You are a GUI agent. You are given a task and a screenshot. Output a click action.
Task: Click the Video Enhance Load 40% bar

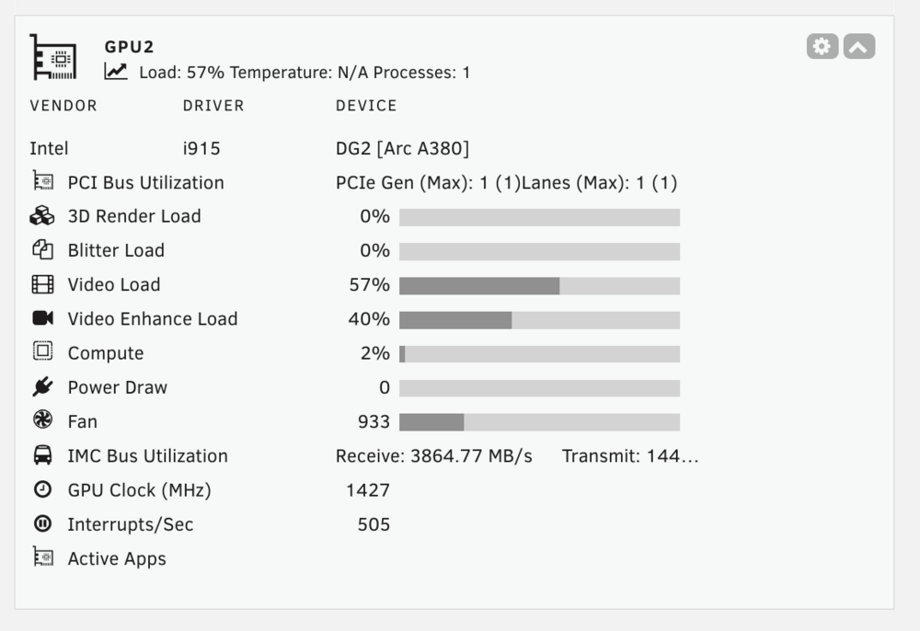[x=539, y=320]
